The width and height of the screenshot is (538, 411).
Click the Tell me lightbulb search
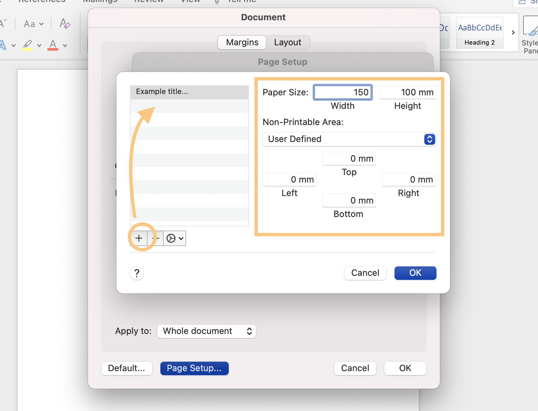pyautogui.click(x=217, y=2)
